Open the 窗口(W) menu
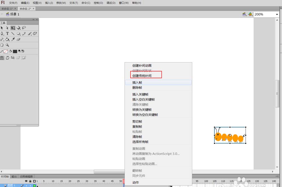Viewport: 282px width, 187px height. point(124,3)
